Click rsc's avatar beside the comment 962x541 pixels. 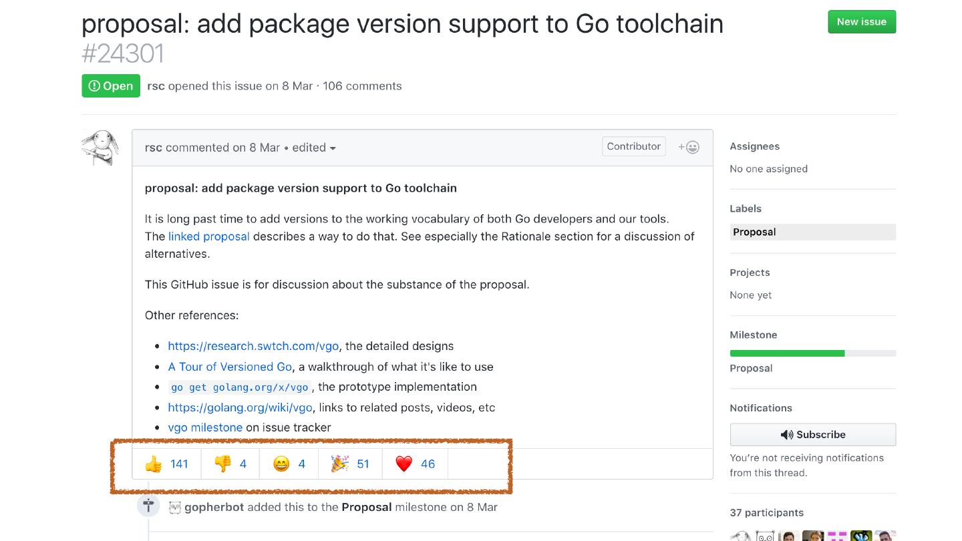tap(100, 147)
